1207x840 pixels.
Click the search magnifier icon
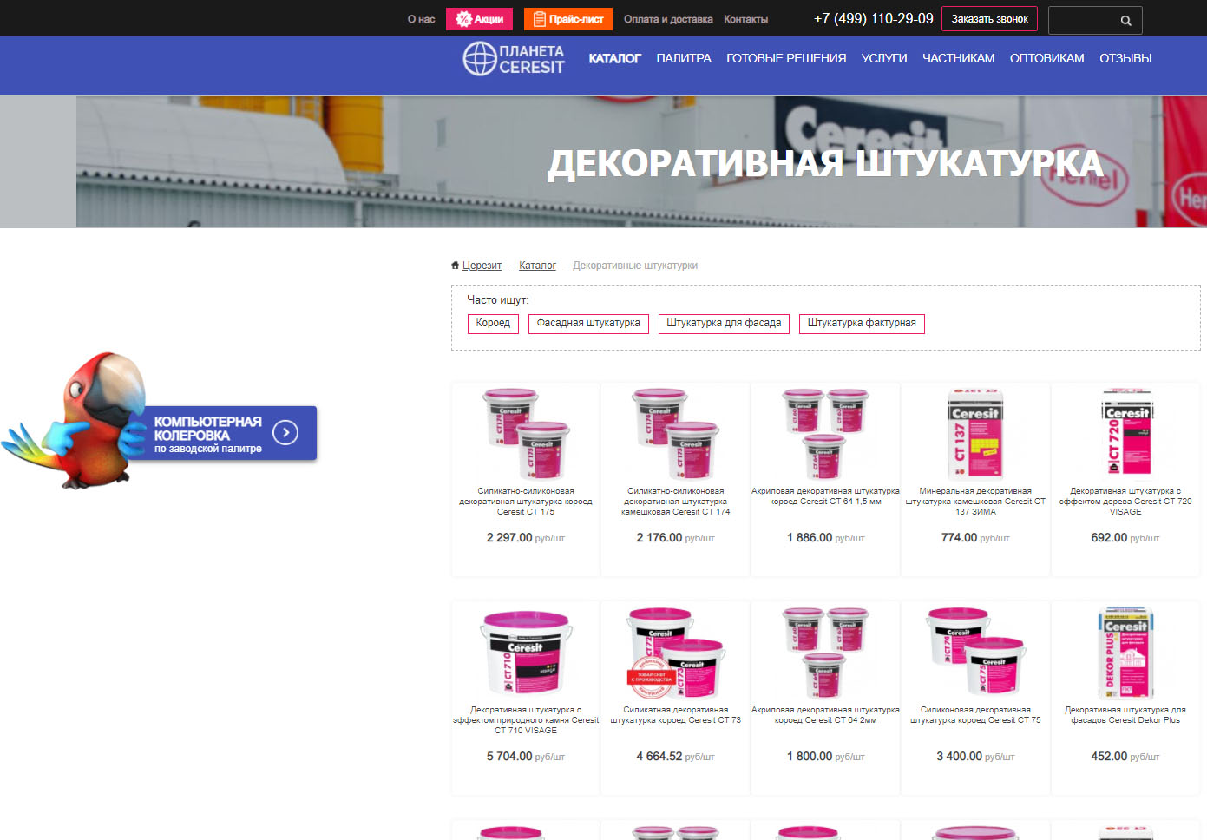click(1125, 20)
